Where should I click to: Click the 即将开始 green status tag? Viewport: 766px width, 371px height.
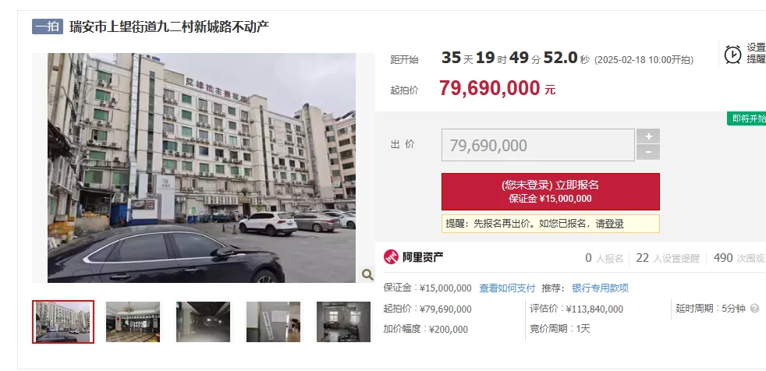pos(746,118)
